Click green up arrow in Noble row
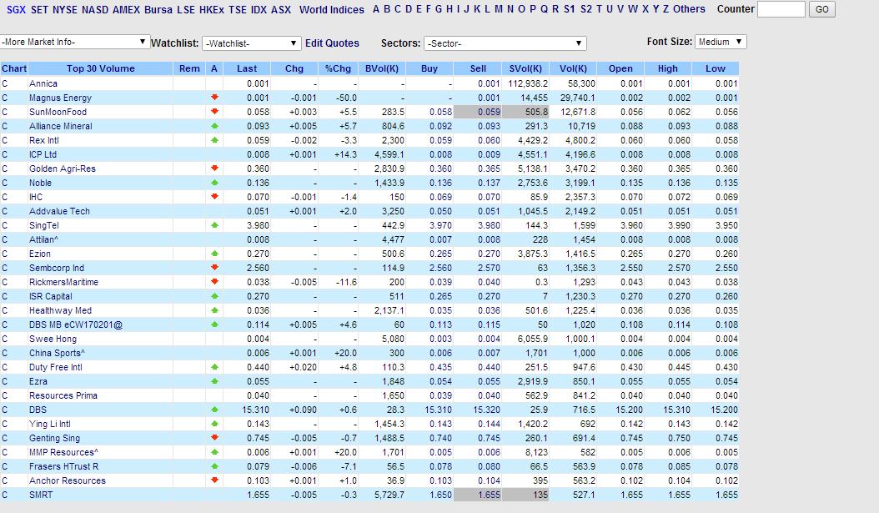The width and height of the screenshot is (879, 513). click(214, 183)
